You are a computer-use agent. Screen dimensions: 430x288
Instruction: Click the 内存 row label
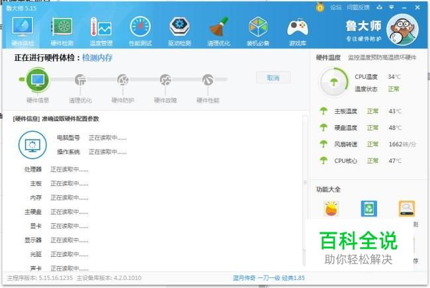(x=36, y=198)
